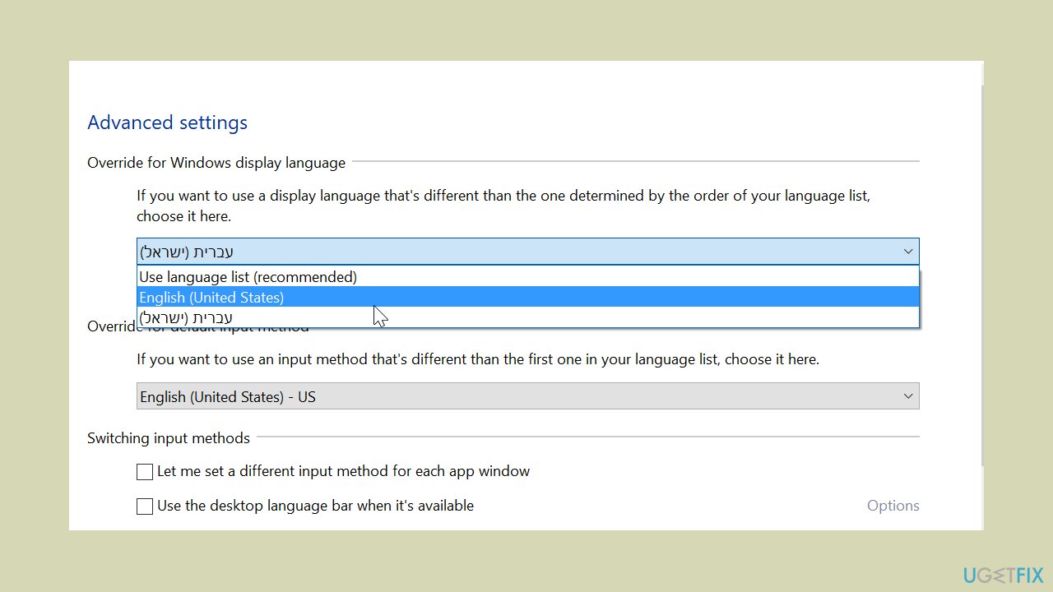Choose English (United States) display language
1053x592 pixels.
click(527, 297)
